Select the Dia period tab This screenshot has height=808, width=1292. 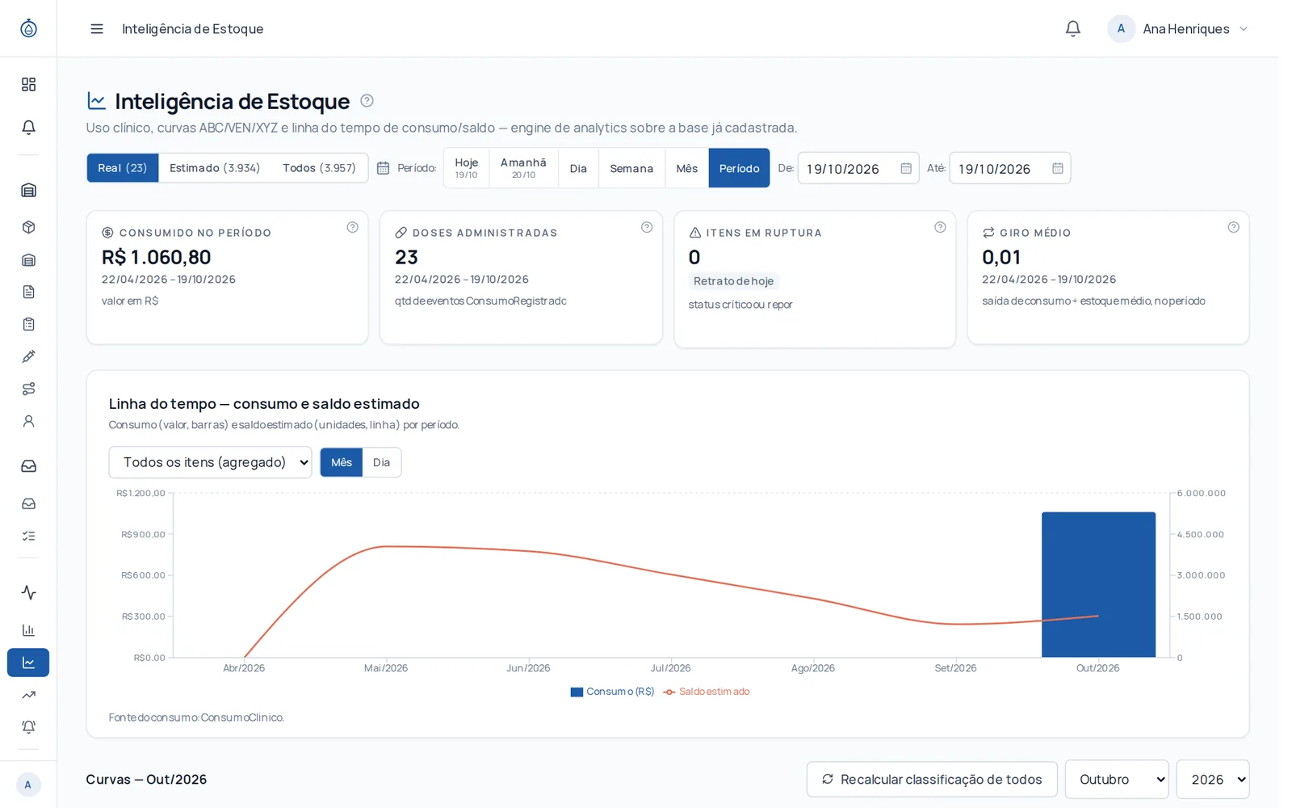coord(578,168)
